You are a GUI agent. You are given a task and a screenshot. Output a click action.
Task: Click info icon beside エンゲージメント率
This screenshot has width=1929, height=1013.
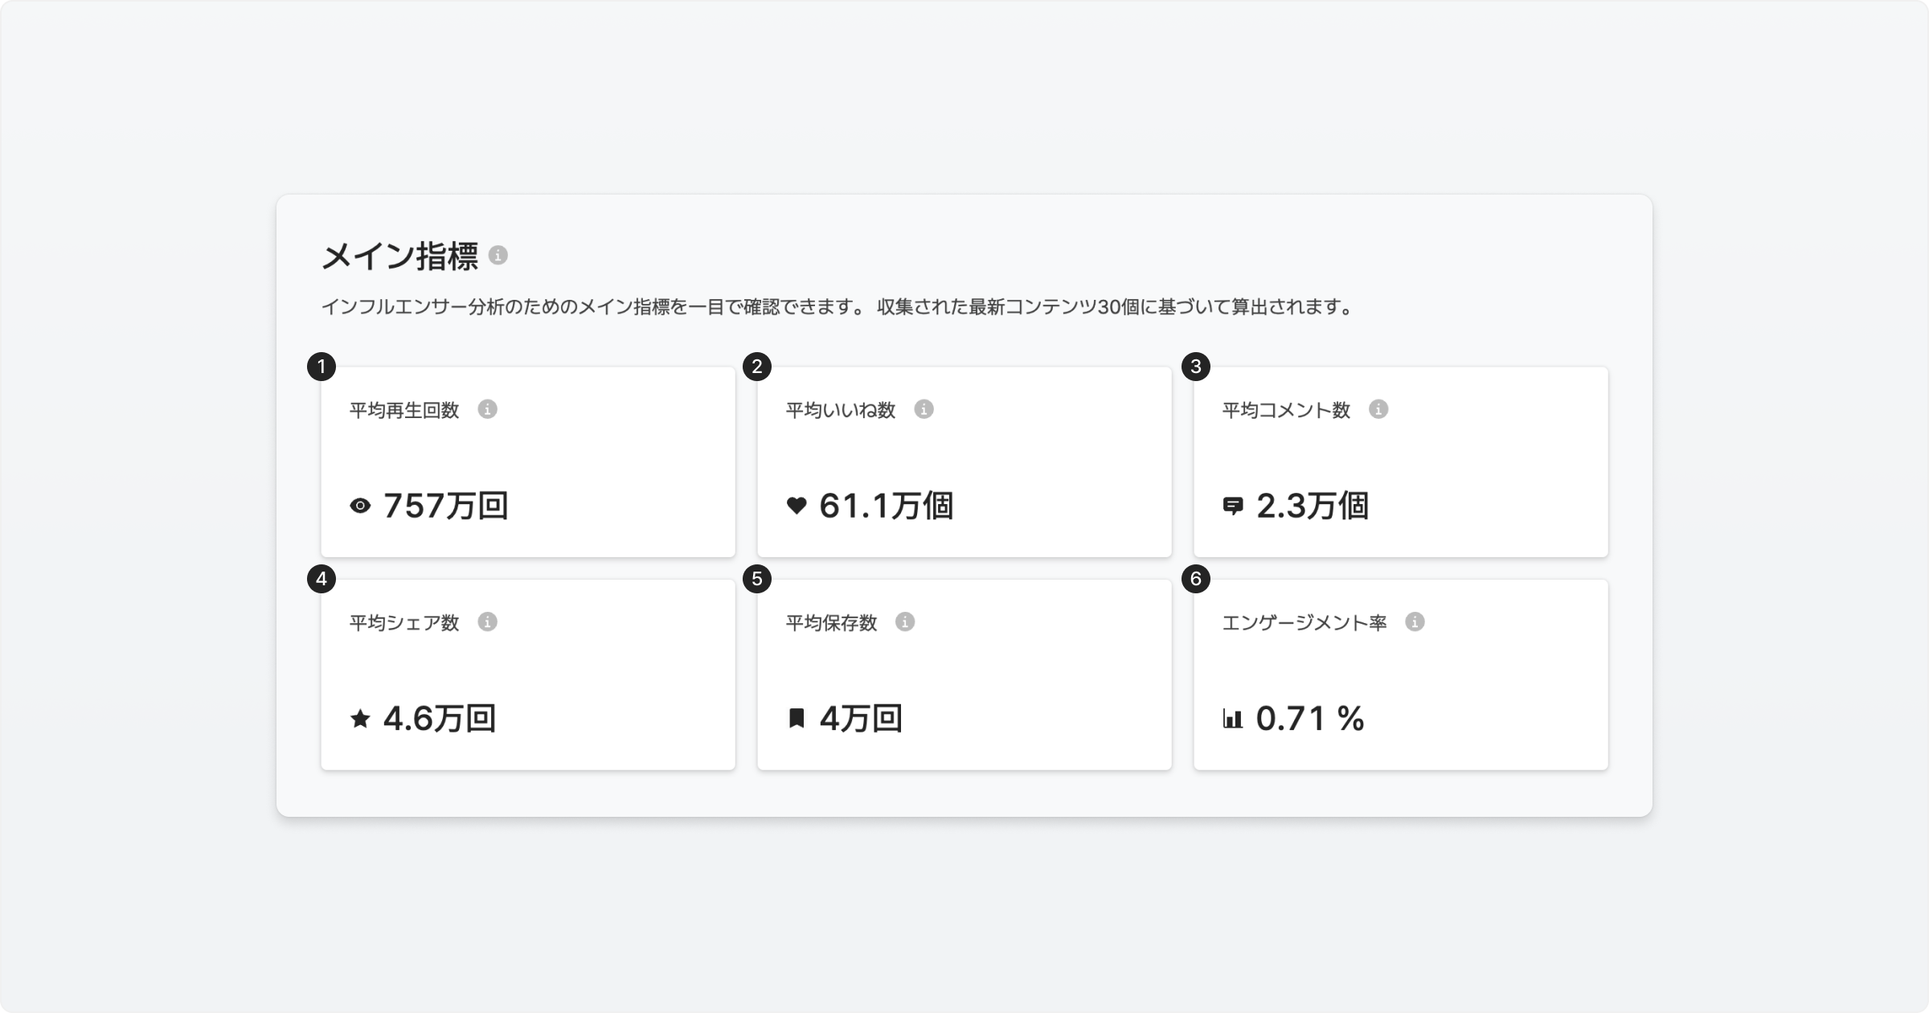[1415, 621]
